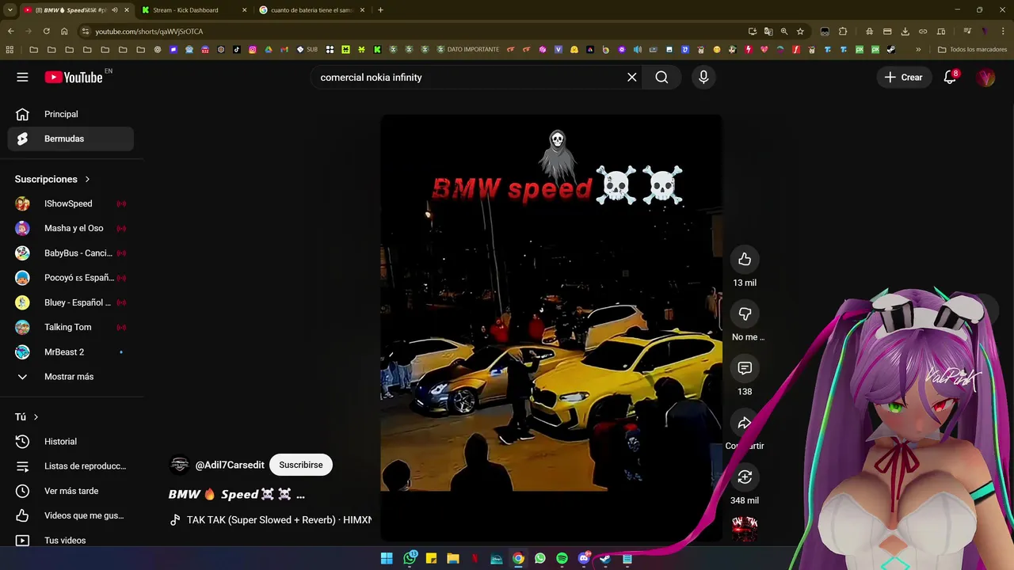
Task: Open the YouTube hamburger guide menu
Action: (x=22, y=77)
